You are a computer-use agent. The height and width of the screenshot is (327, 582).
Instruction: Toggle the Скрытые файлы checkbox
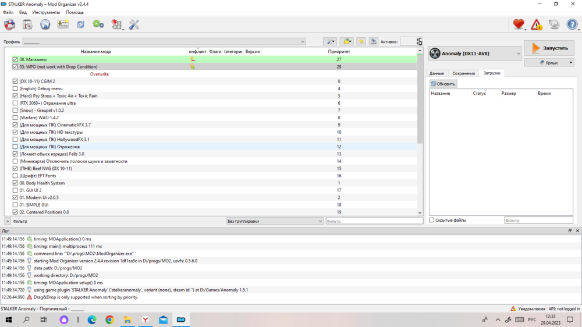(432, 220)
